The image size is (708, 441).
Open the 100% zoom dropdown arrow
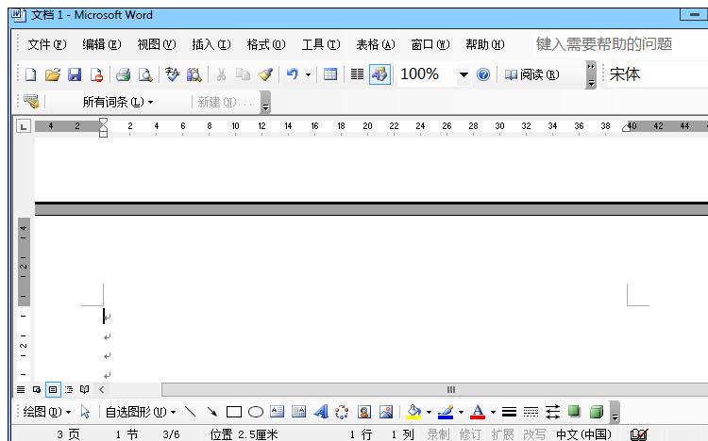(x=464, y=74)
